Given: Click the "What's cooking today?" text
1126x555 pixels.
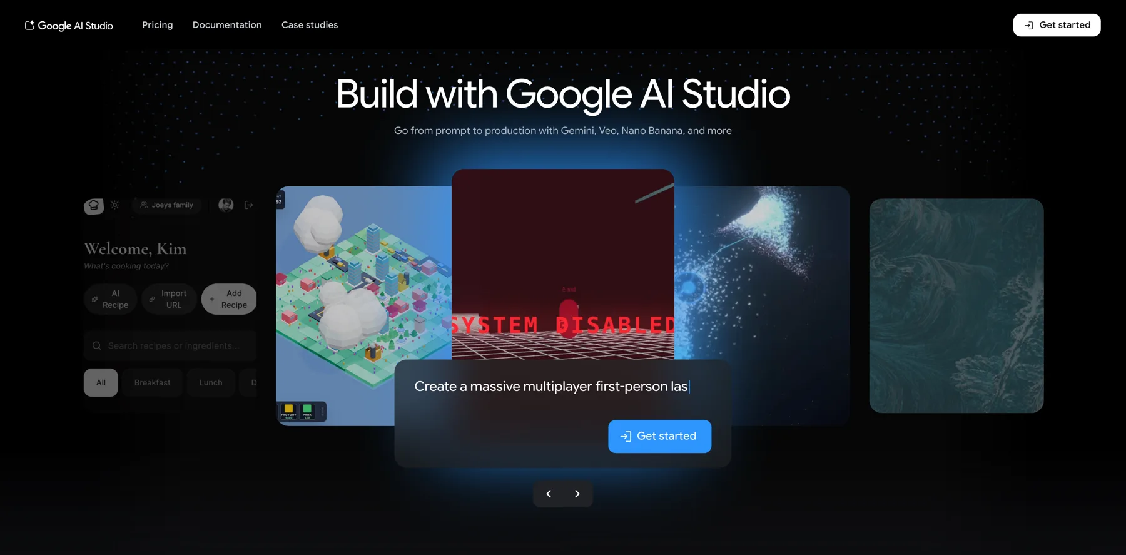Looking at the screenshot, I should click(126, 266).
